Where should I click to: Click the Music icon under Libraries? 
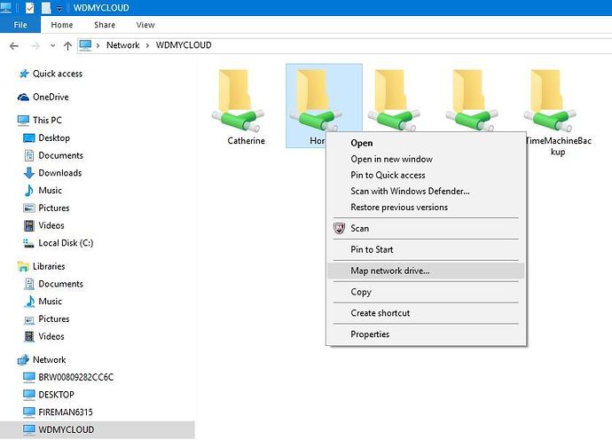29,302
